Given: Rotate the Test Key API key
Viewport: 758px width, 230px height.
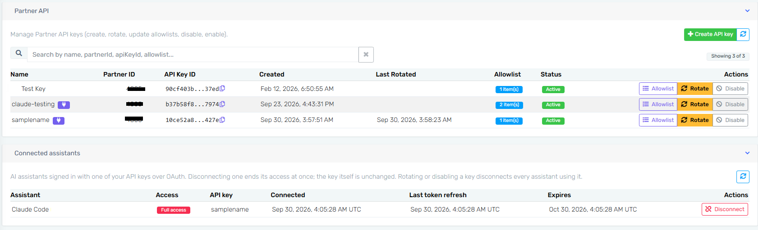Looking at the screenshot, I should [x=695, y=89].
